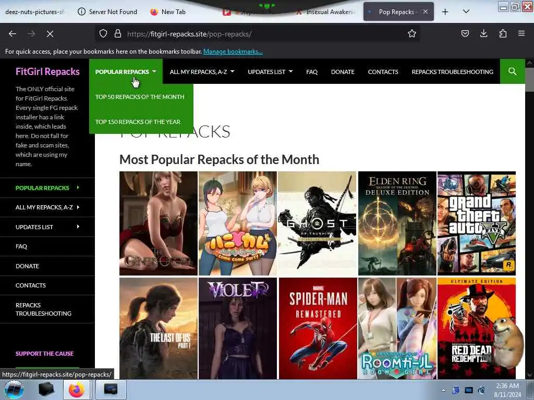Open the Room Girl game cover
This screenshot has width=534, height=400.
397,328
